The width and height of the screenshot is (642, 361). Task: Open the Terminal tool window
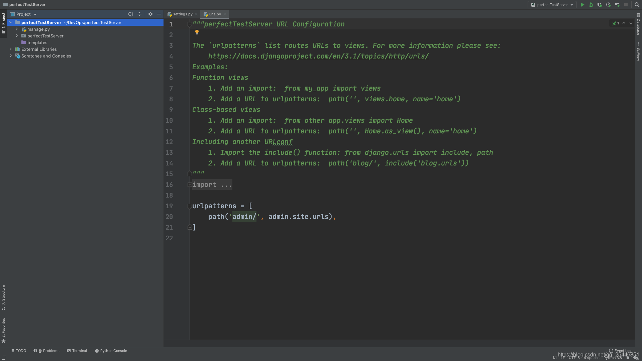pos(77,351)
